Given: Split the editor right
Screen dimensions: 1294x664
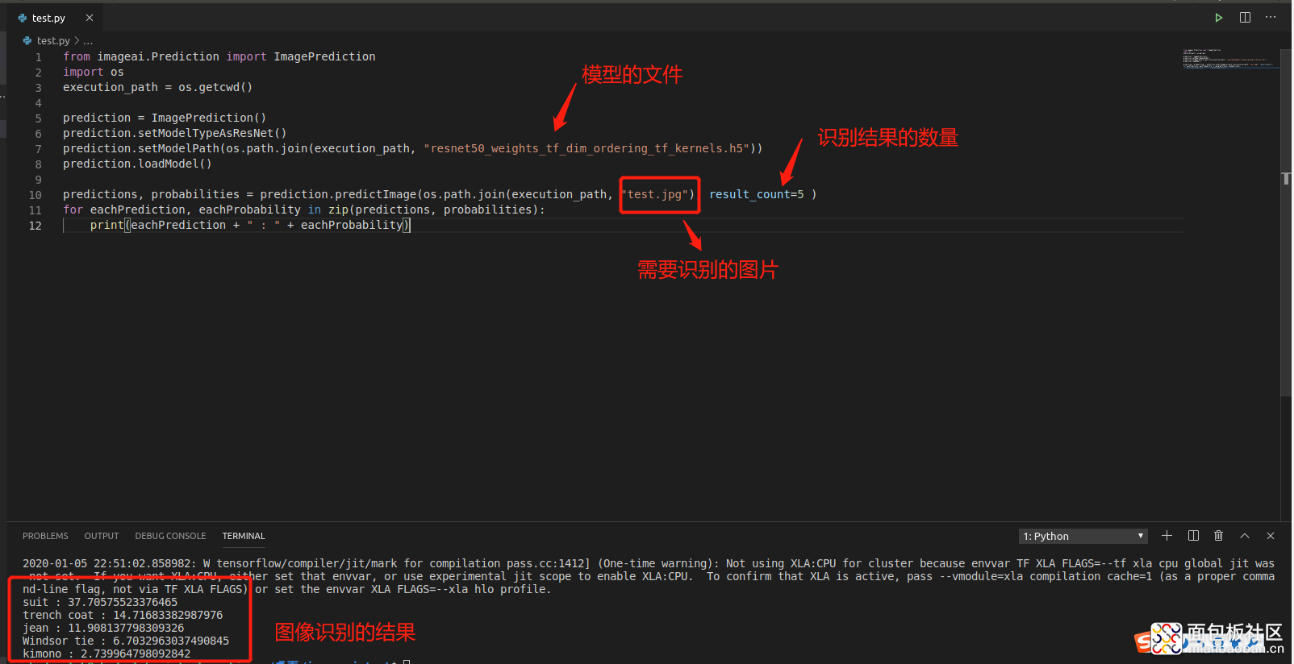Looking at the screenshot, I should coord(1245,17).
